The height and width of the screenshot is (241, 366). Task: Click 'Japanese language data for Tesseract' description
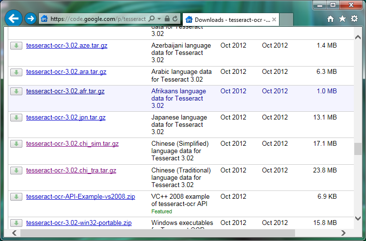click(x=179, y=124)
